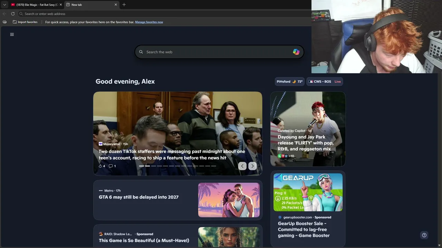Click the browser back arrow

click(x=4, y=14)
